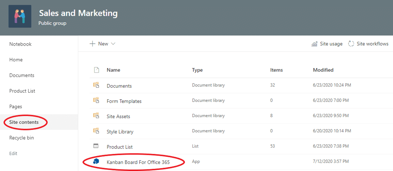
Task: Open the Style Library link
Action: 120,132
